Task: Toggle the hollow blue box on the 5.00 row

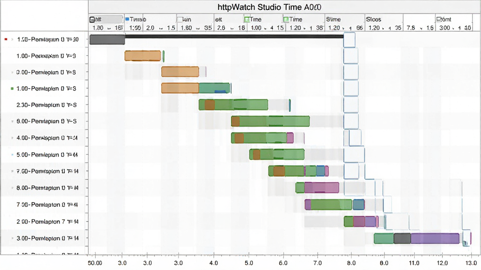Action: tap(354, 154)
